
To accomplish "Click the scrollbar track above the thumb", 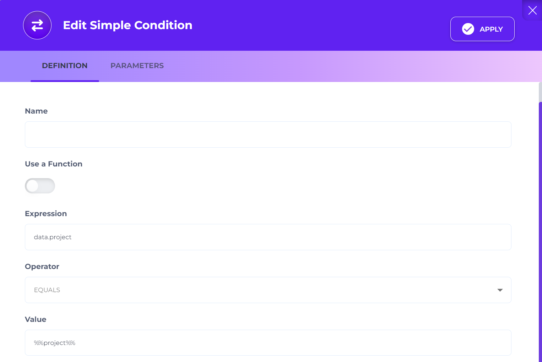I will click(540, 92).
